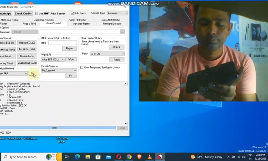Click the weather widget showing 34°C
Viewport: 268px width, 161px height.
(x=206, y=157)
